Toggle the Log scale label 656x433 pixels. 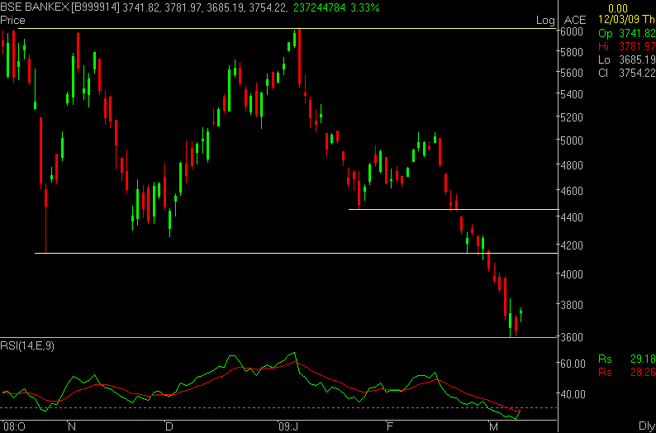click(x=545, y=21)
